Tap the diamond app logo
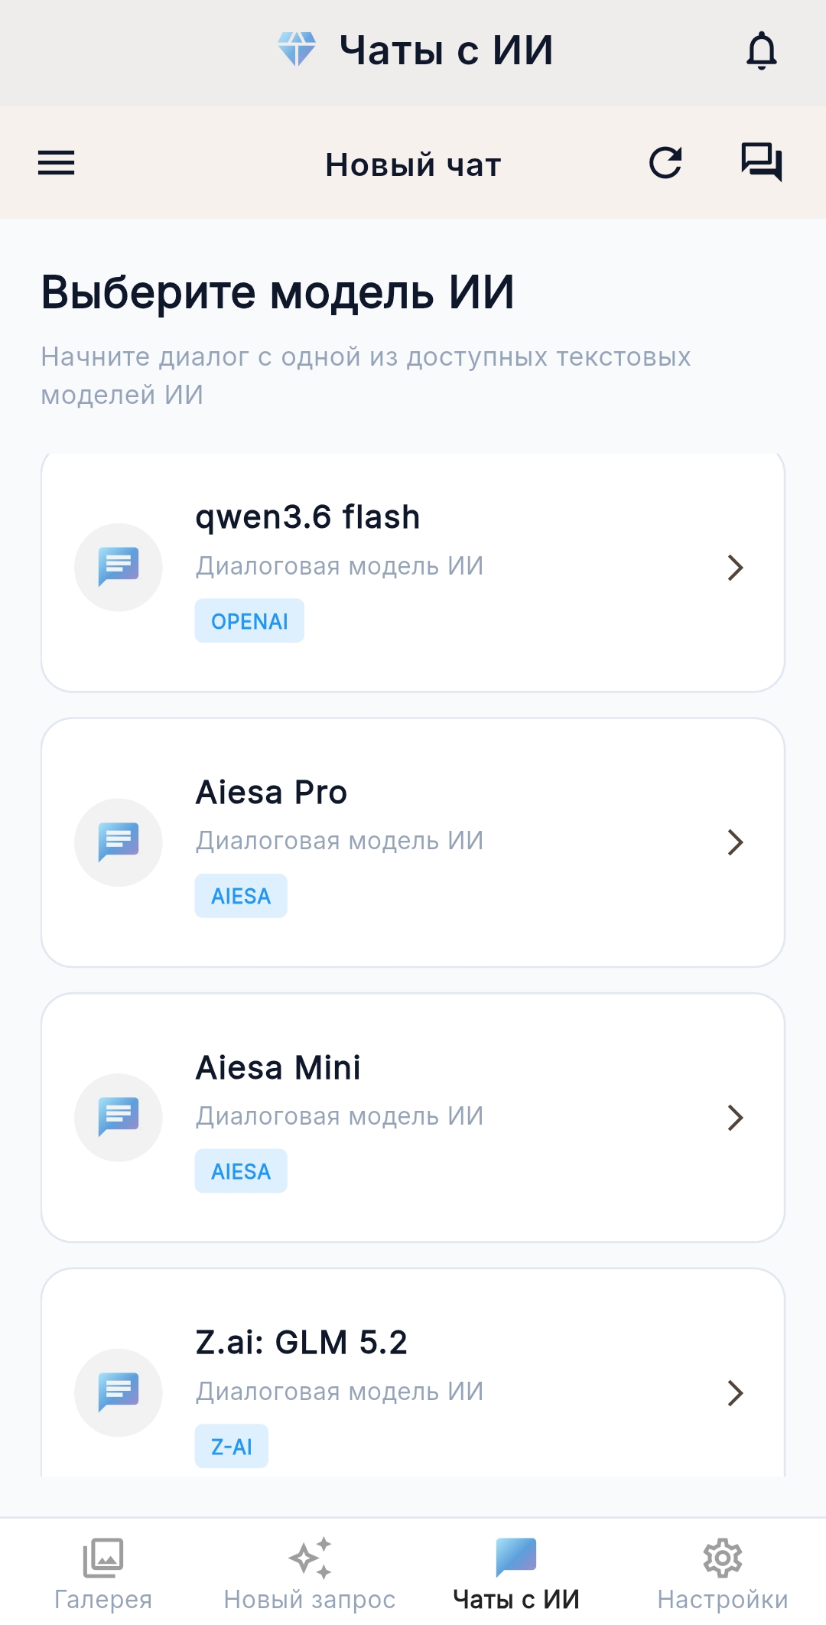The height and width of the screenshot is (1625, 826). pos(297,49)
